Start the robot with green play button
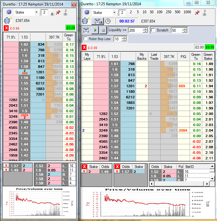 pyautogui.click(x=95, y=30)
